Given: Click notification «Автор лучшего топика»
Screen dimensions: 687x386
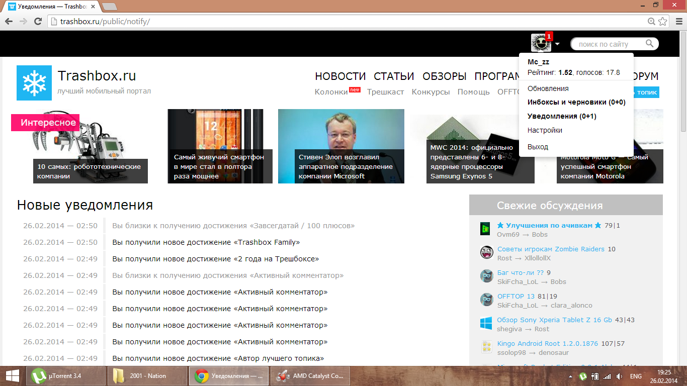Looking at the screenshot, I should coord(218,358).
